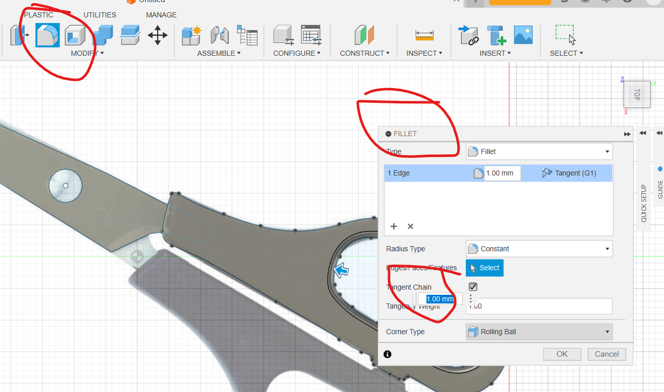Click the circular pivot hole on scissors
Screen dimensions: 664x392
(66, 185)
